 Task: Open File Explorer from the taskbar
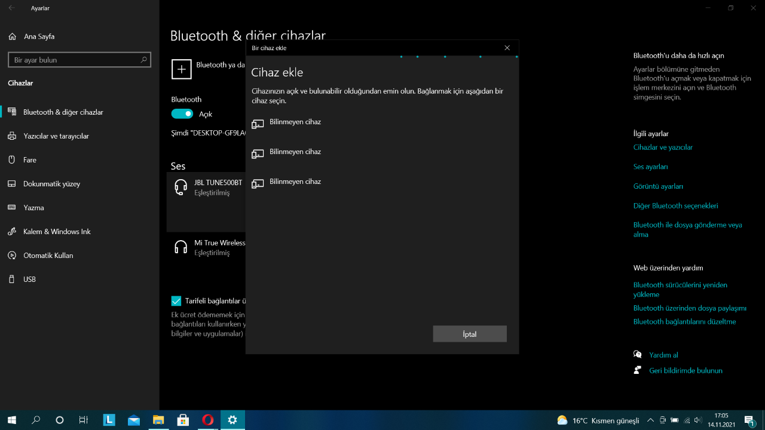(158, 420)
